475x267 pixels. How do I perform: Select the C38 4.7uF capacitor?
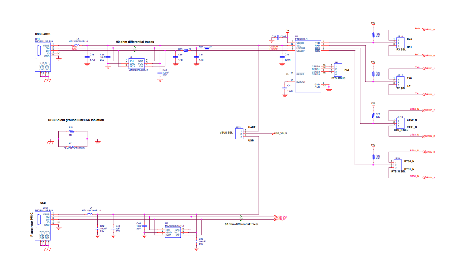[87, 57]
